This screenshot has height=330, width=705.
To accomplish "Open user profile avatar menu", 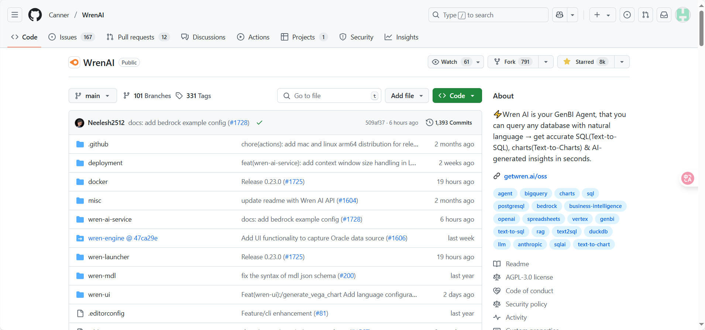I will pos(683,15).
